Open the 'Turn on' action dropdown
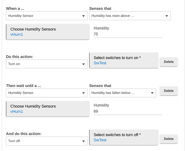Screen dimensions: 185x151 pyautogui.click(x=47, y=64)
